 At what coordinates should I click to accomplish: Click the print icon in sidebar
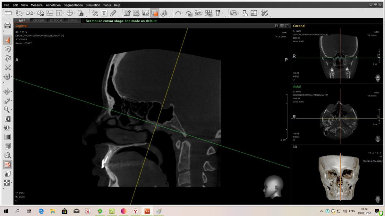(x=8, y=25)
